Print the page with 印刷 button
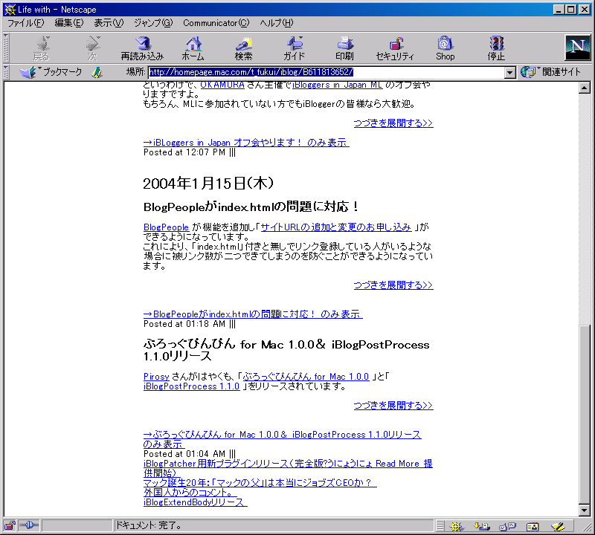 pos(344,48)
